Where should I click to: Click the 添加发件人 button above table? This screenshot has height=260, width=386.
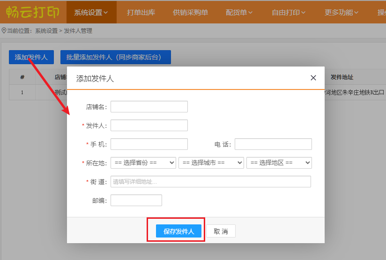click(x=31, y=57)
